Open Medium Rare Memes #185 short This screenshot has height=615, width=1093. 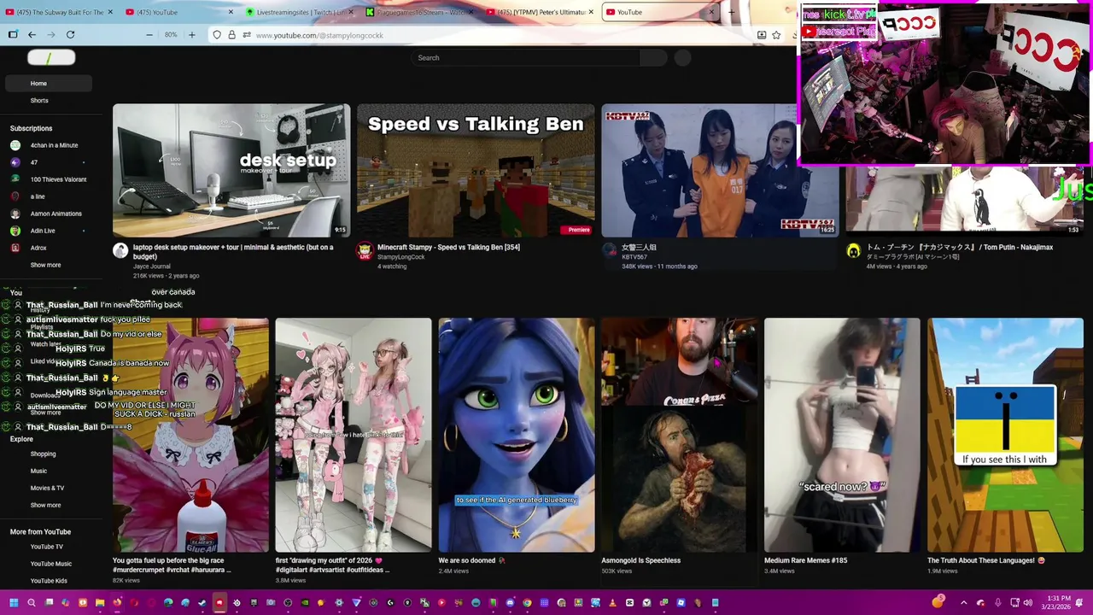point(842,435)
